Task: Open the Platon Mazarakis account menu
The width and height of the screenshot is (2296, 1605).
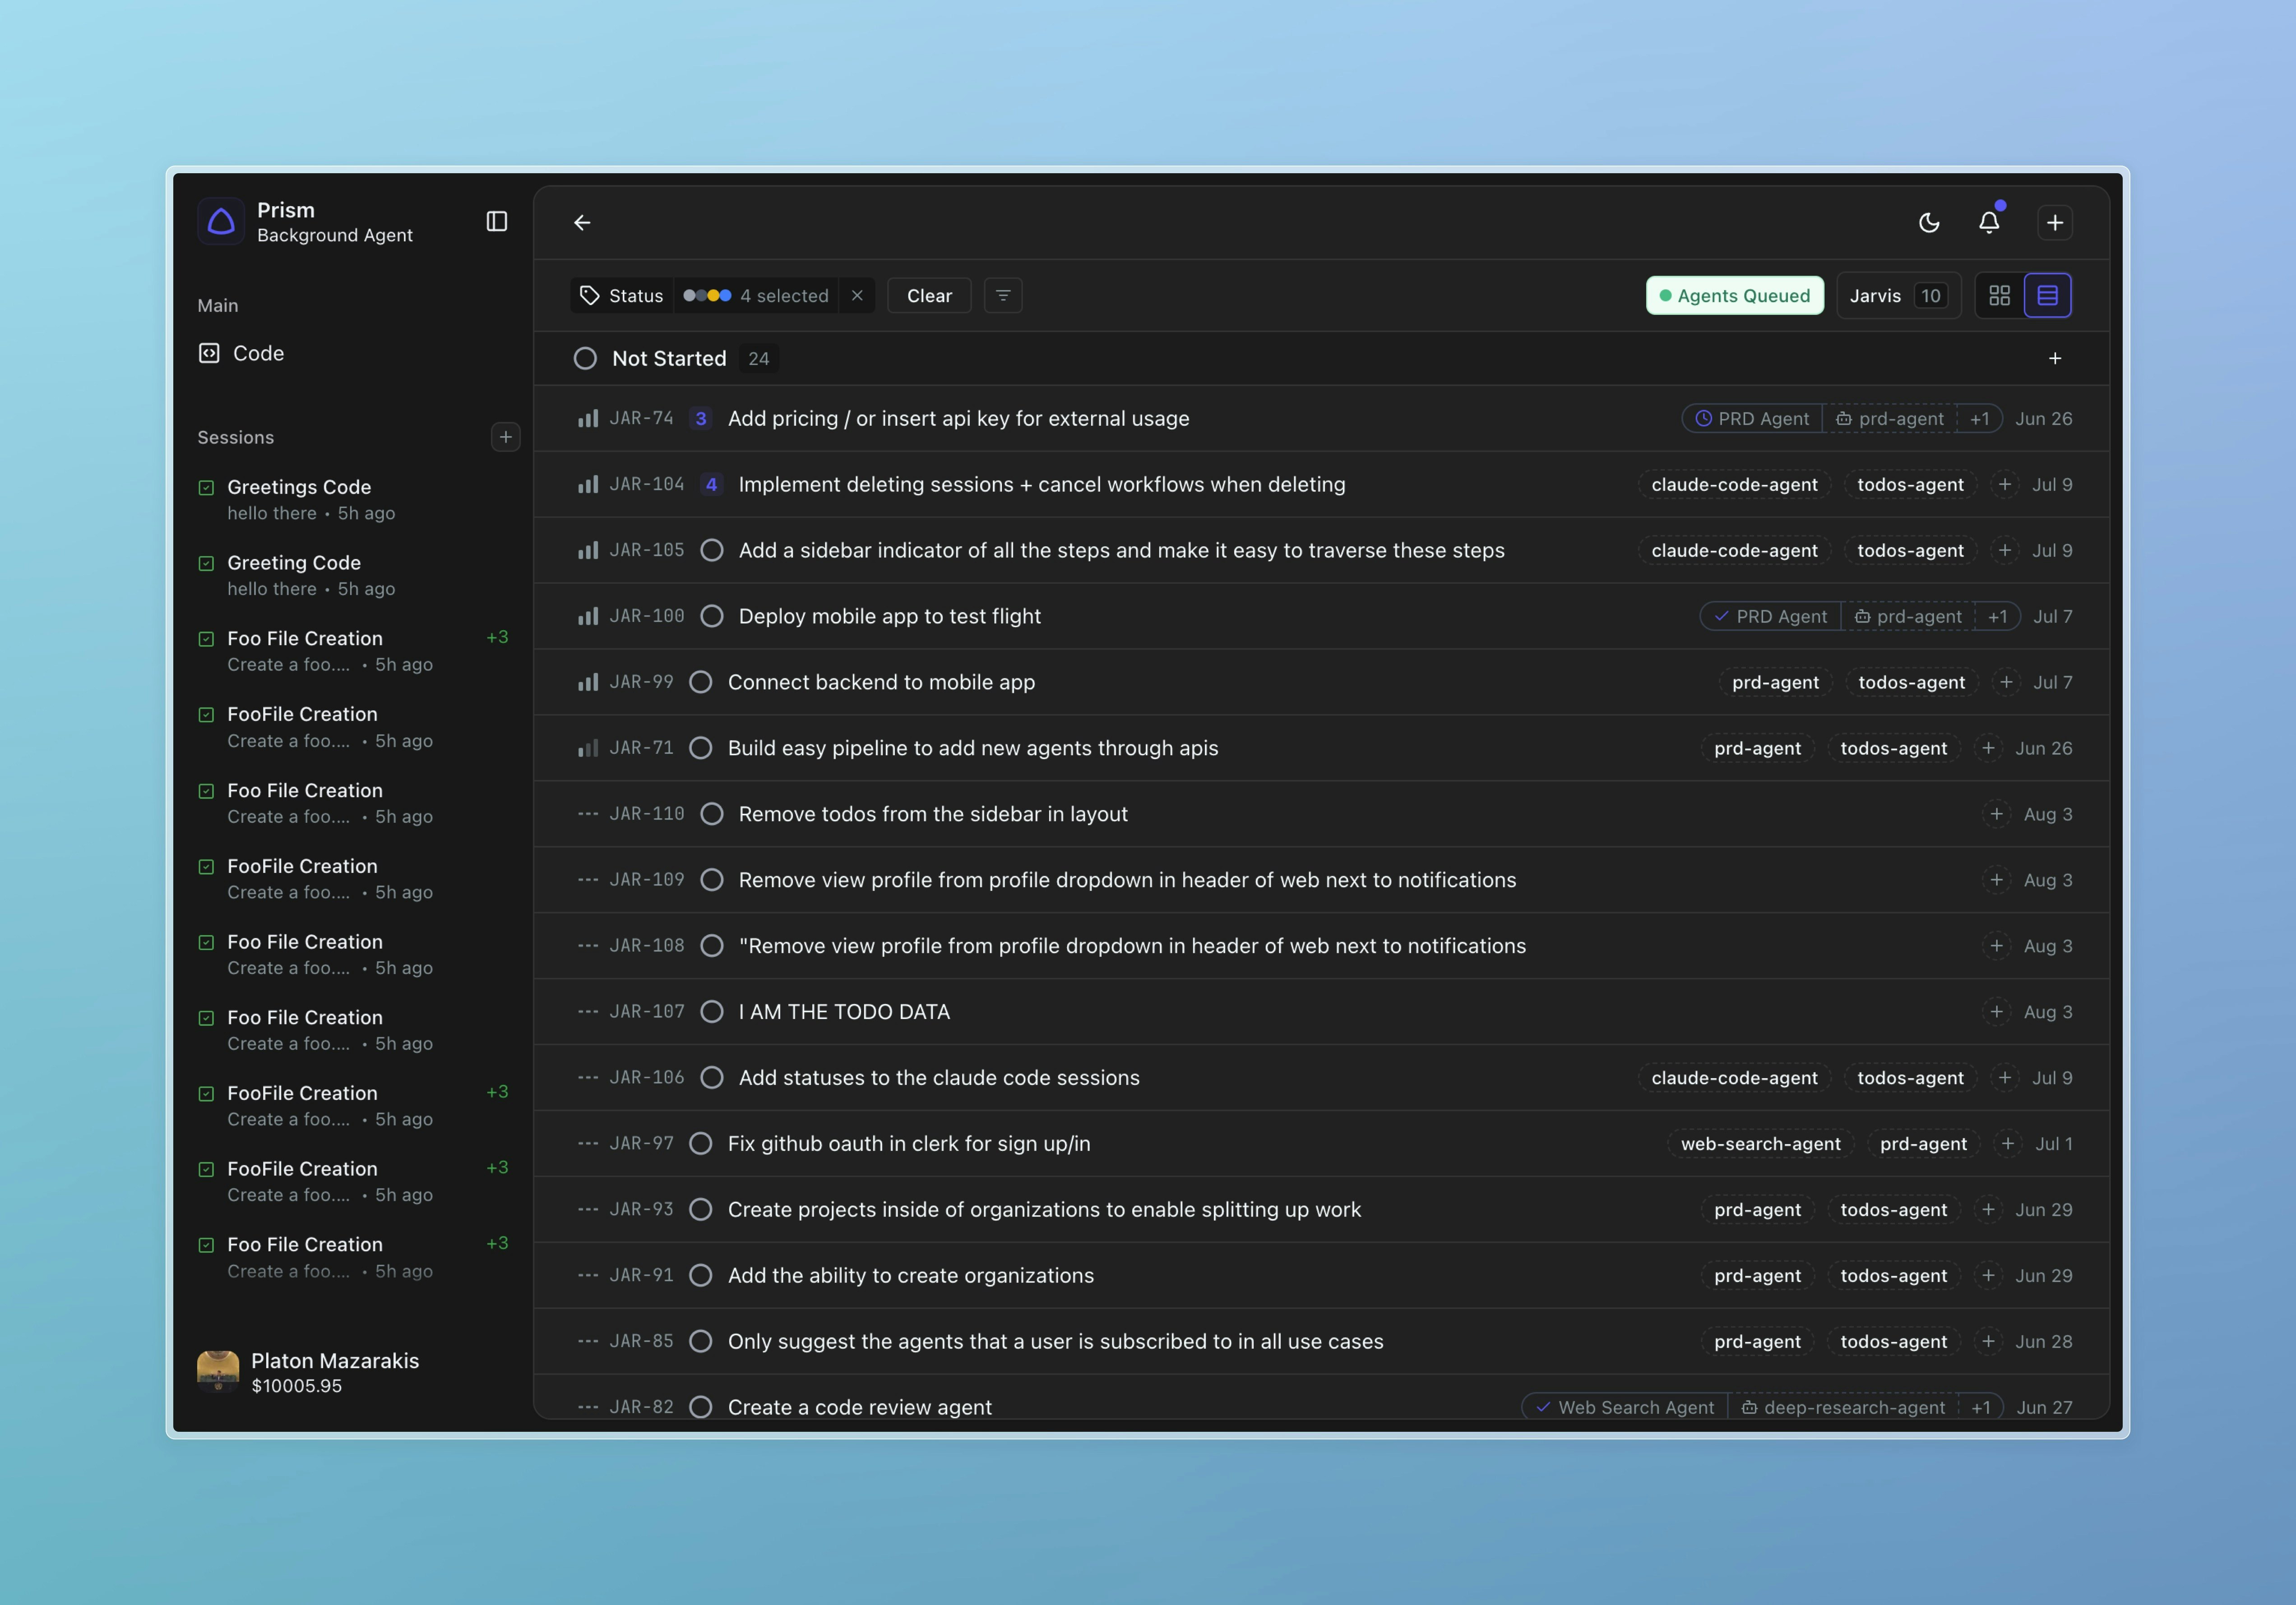Action: (352, 1372)
